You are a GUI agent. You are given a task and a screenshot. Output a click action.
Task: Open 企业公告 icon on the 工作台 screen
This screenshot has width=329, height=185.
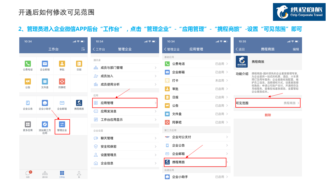point(28,103)
